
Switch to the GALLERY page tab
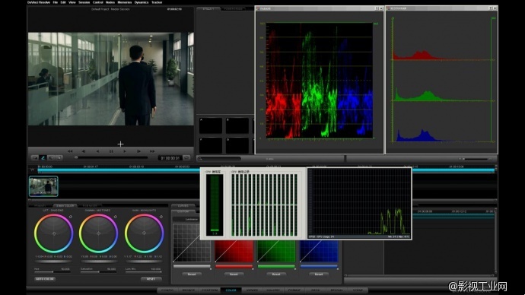pyautogui.click(x=273, y=290)
